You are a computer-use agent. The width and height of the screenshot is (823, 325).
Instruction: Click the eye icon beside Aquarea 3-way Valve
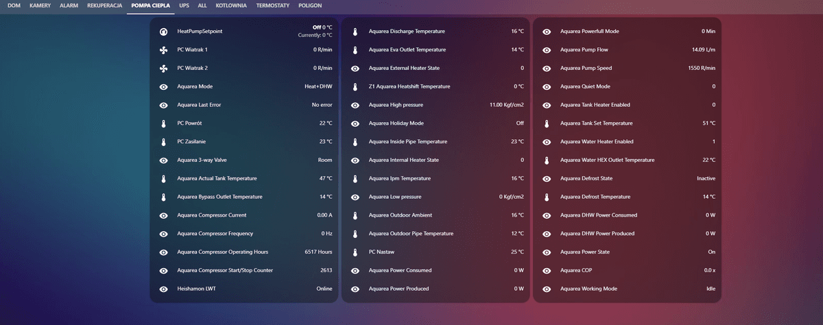click(163, 160)
